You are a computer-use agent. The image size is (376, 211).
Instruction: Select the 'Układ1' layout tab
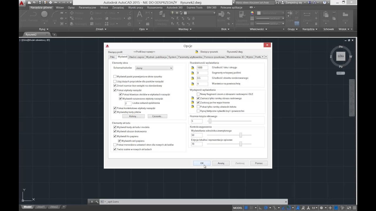40,207
